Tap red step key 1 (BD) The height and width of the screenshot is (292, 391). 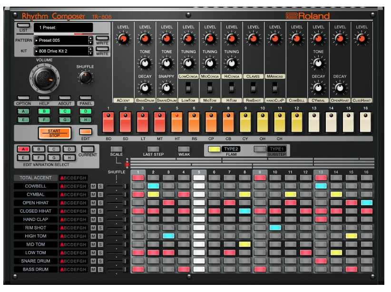click(x=108, y=122)
